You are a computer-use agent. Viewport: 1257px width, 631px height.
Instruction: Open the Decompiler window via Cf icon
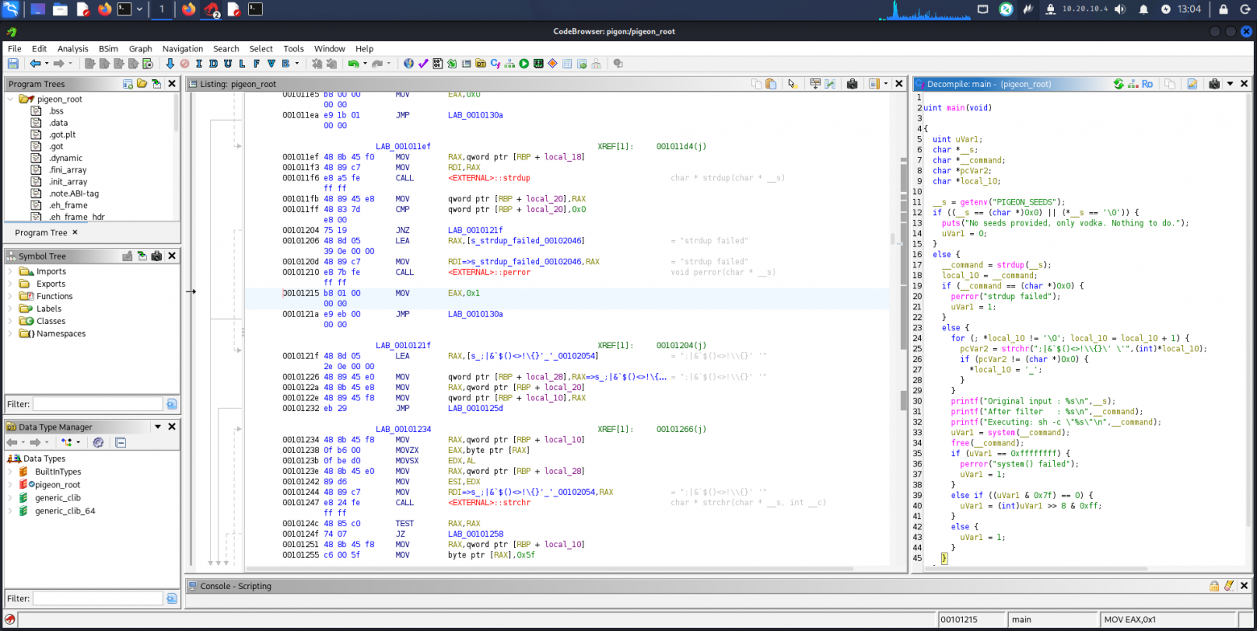[496, 63]
